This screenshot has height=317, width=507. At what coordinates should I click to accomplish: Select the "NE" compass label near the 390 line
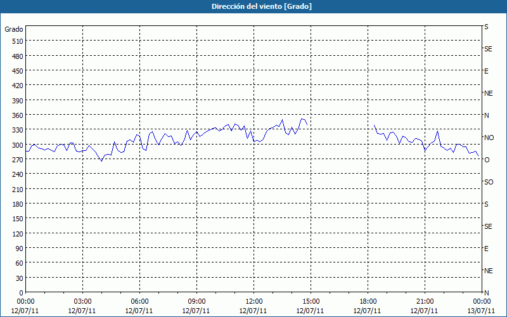click(x=489, y=93)
